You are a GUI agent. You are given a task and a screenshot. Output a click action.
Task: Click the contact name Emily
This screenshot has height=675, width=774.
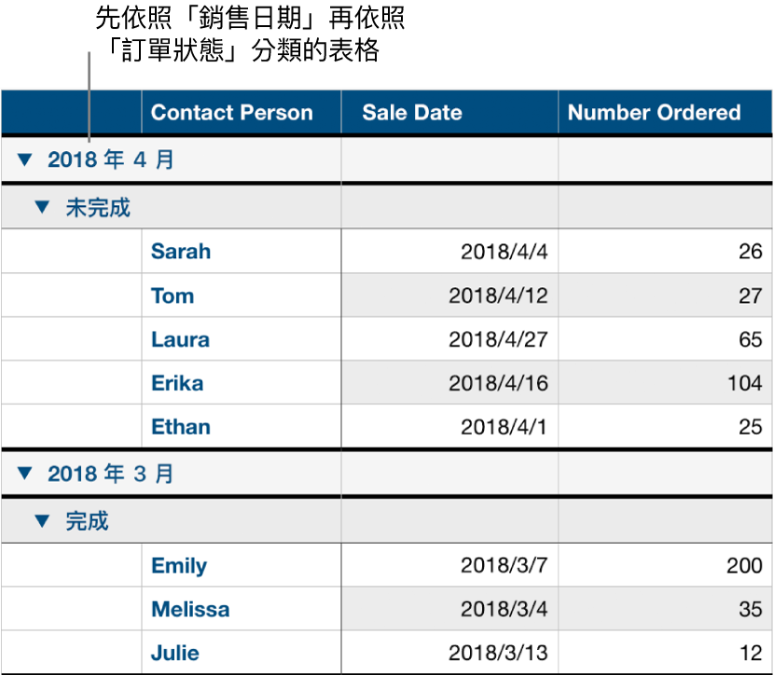tap(178, 565)
